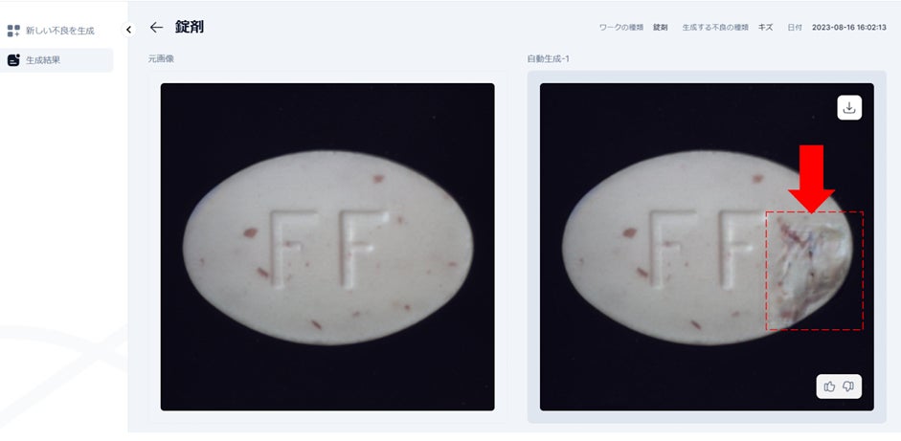Image resolution: width=901 pixels, height=441 pixels.
Task: Click the date value 2023-08-16 16:02:13
Action: click(848, 28)
